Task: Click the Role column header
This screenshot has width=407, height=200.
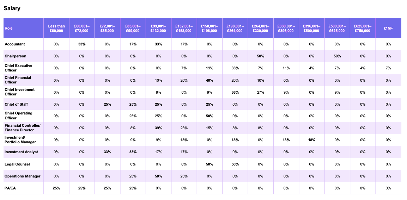Action: (9, 28)
